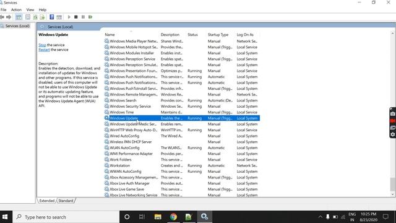Click the Refresh toolbar icon
This screenshot has height=223, width=396.
pyautogui.click(x=35, y=17)
